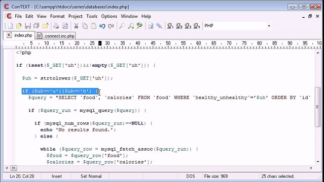Open the Help menu
The image size is (324, 182).
click(146, 16)
